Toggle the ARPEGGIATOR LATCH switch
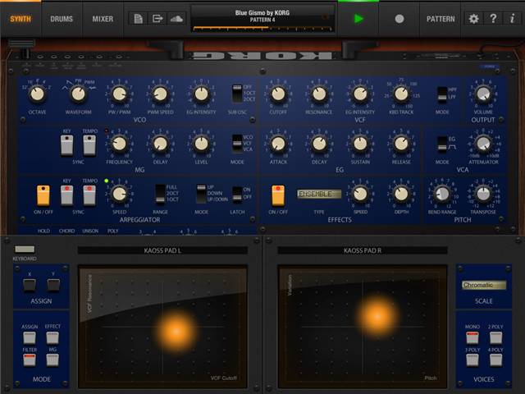Screen dimensions: 525x394 click(x=237, y=194)
